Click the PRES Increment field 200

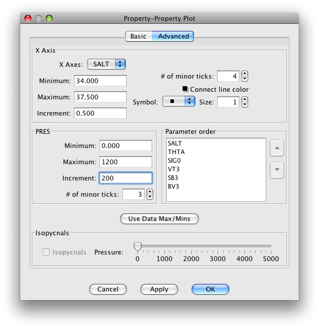click(126, 178)
